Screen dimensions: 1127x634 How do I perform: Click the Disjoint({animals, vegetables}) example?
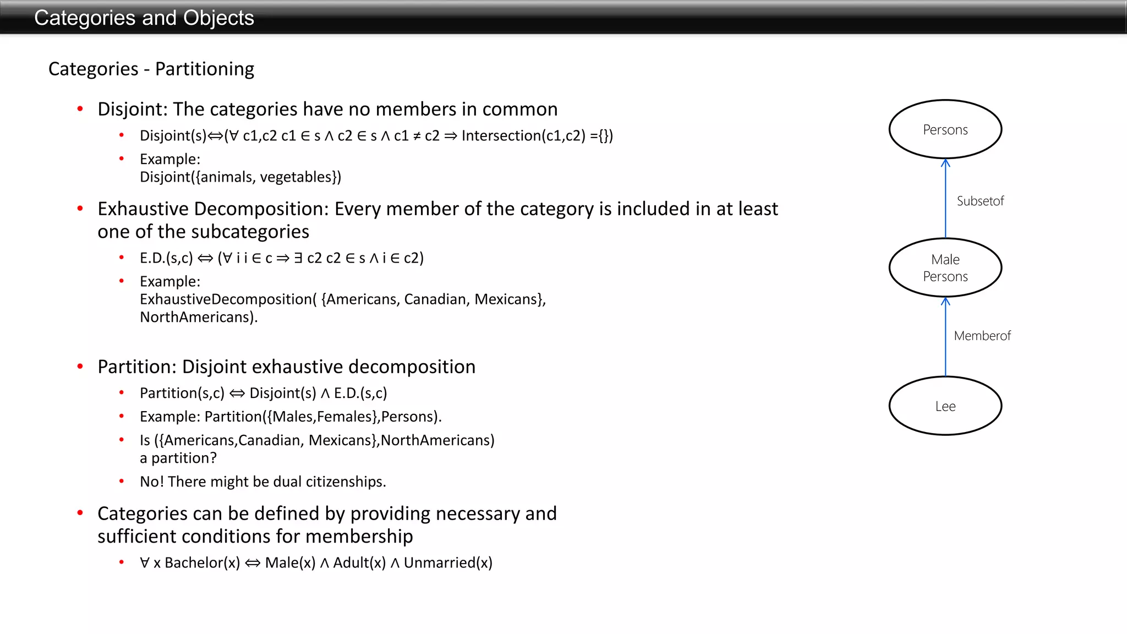240,177
